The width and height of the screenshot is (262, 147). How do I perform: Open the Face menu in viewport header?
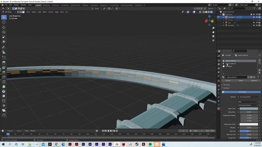(x=62, y=12)
